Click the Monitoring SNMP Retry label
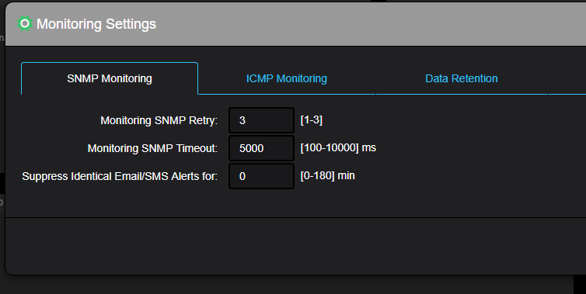The height and width of the screenshot is (294, 586). coord(159,120)
